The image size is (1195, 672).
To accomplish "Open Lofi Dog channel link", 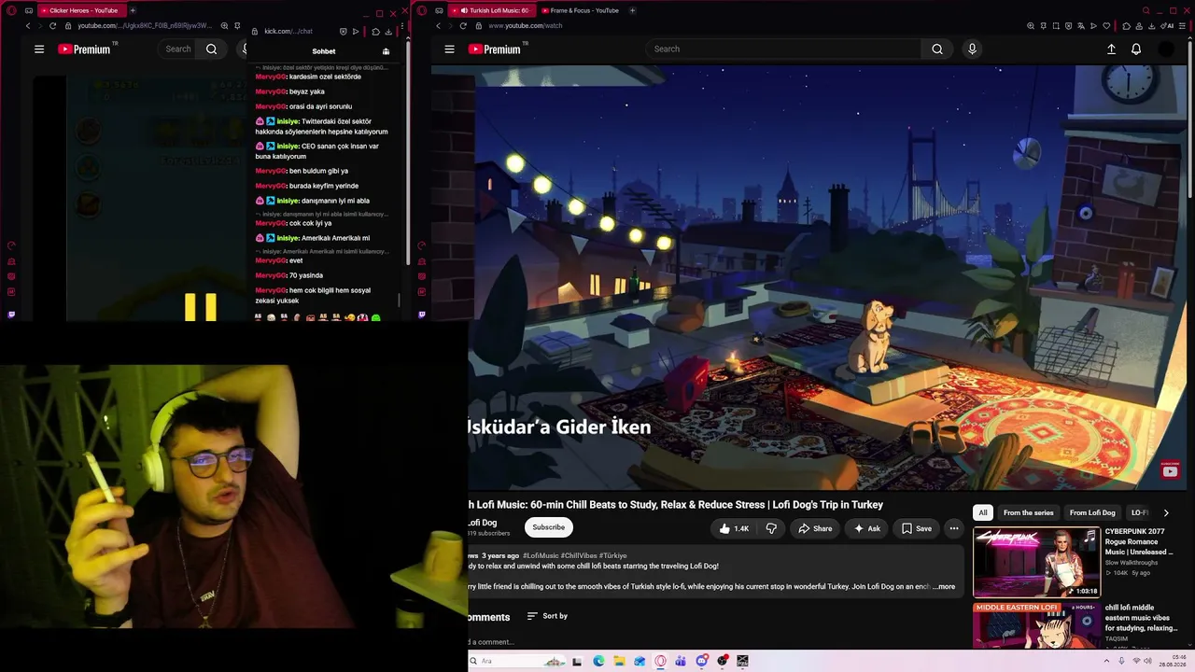I will pos(483,523).
